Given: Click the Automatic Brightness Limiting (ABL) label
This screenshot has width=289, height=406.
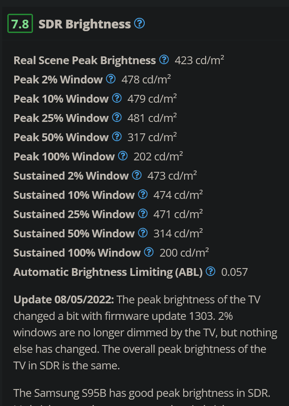Looking at the screenshot, I should pos(108,272).
